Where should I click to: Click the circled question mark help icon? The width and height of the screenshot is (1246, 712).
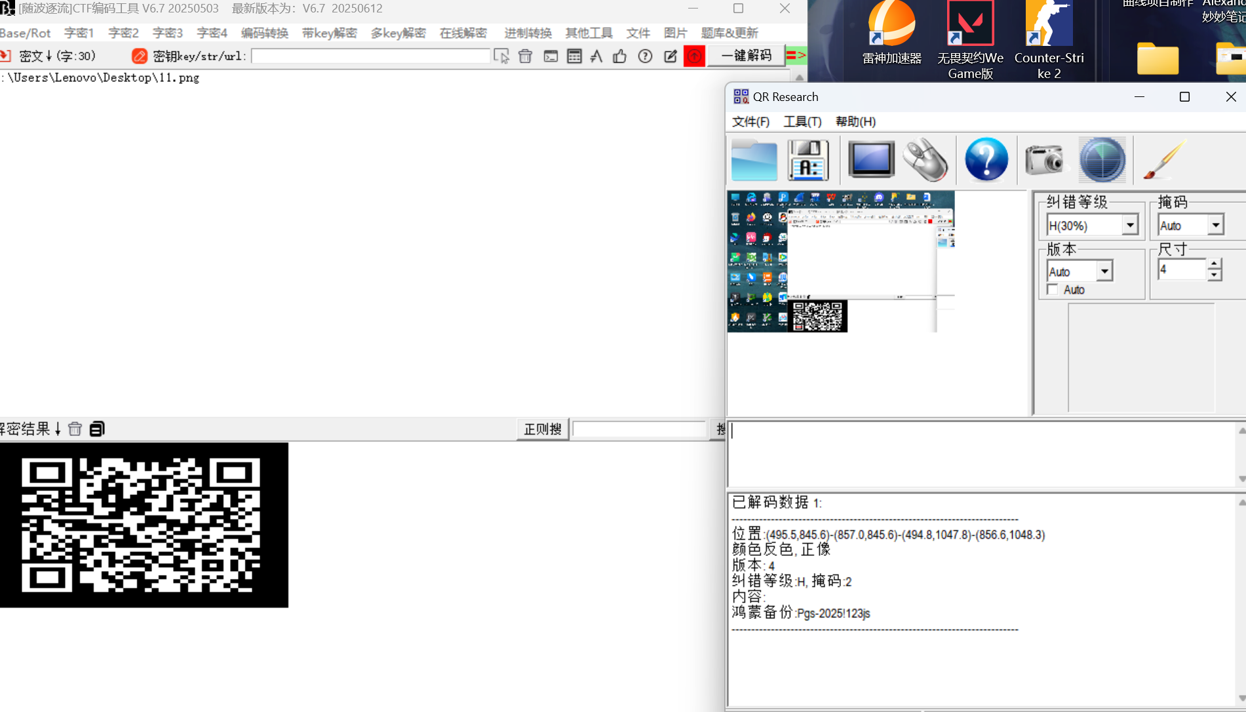(645, 56)
